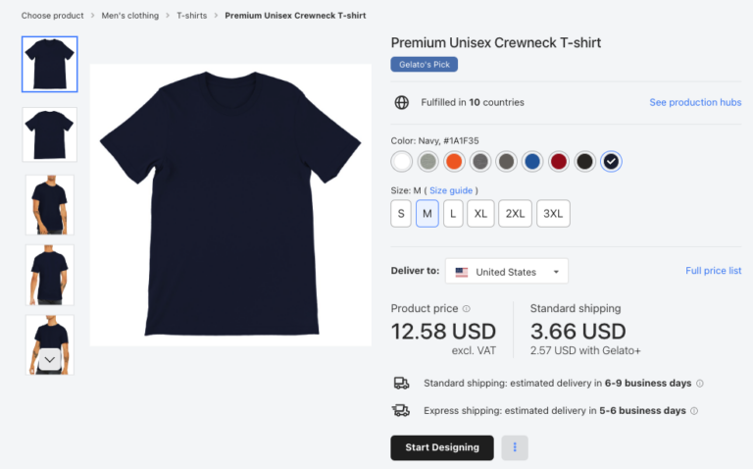This screenshot has height=469, width=753.
Task: Select size S
Action: coord(401,213)
